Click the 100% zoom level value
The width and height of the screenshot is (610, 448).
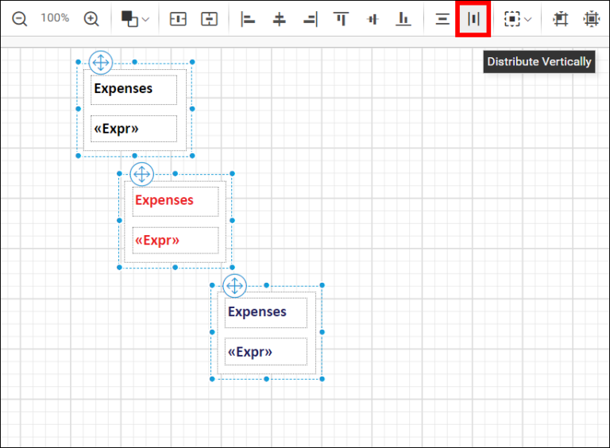(55, 18)
